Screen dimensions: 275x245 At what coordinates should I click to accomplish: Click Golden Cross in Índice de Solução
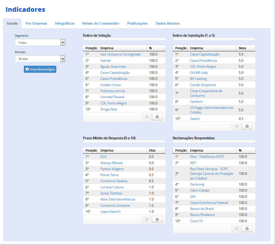(111, 85)
